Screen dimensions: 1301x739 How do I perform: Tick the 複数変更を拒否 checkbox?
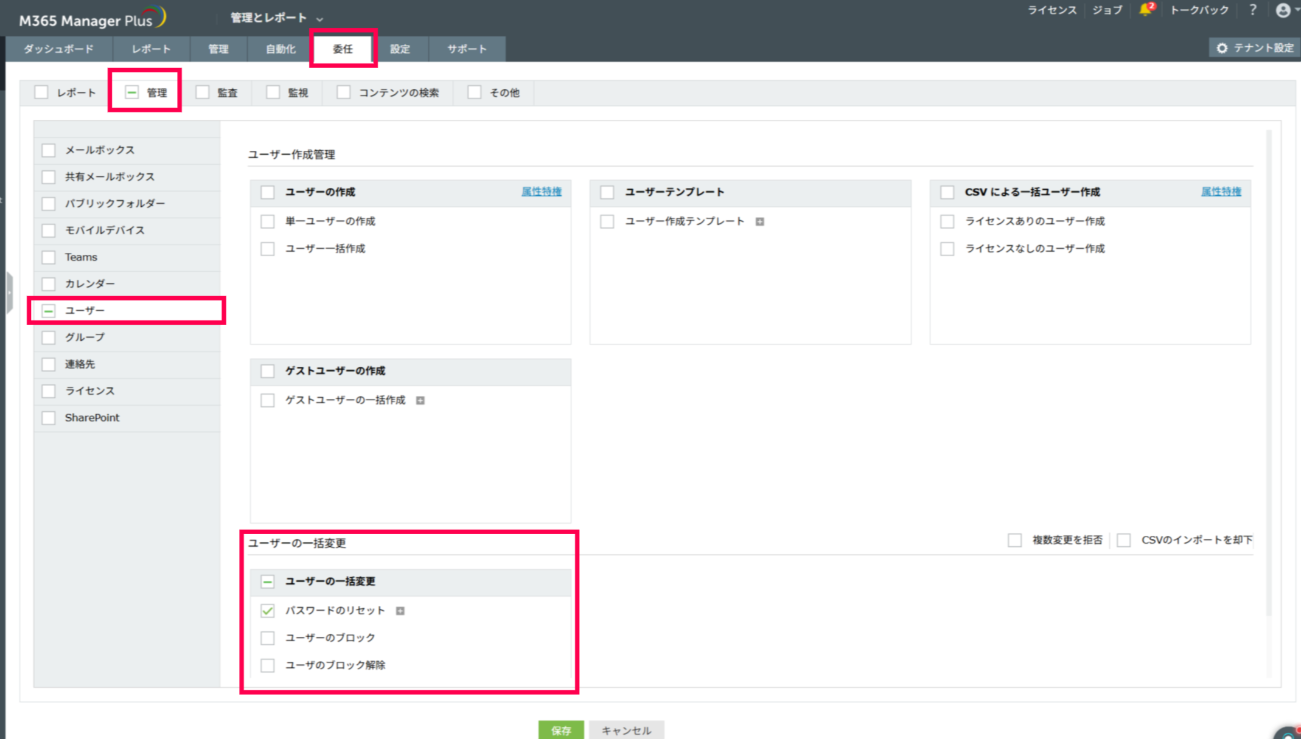click(x=1014, y=540)
